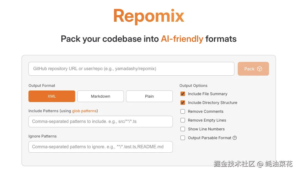Select the XML output format
The width and height of the screenshot is (298, 173).
52,96
